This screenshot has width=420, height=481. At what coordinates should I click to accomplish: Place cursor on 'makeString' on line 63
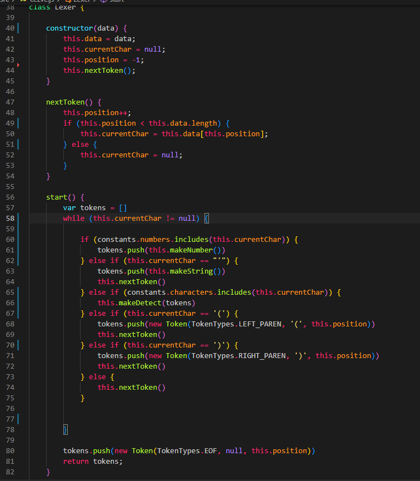[x=191, y=271]
